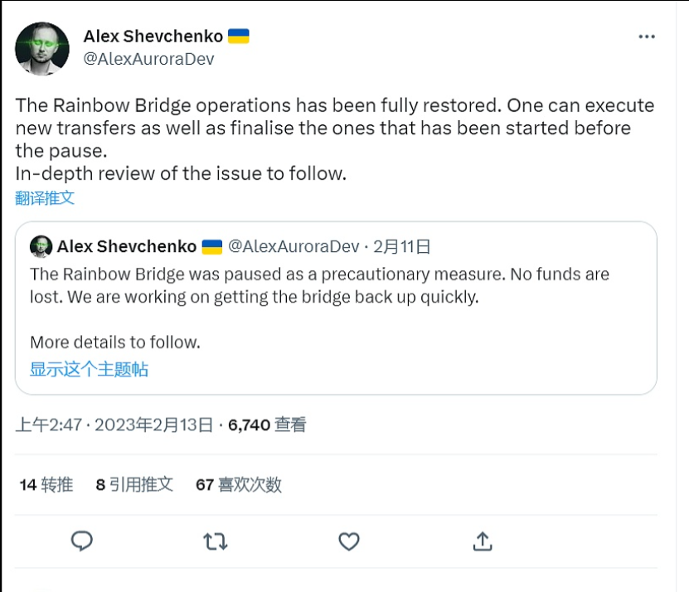This screenshot has width=689, height=592.
Task: View the 6,740 查看 view count
Action: (267, 425)
